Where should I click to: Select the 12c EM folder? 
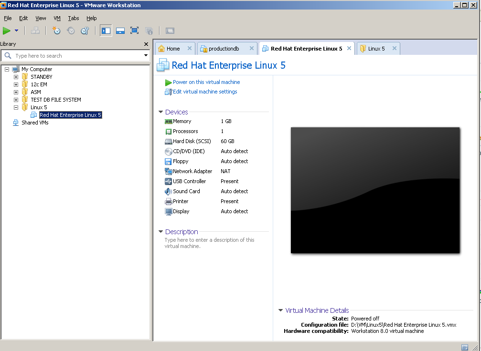[39, 84]
